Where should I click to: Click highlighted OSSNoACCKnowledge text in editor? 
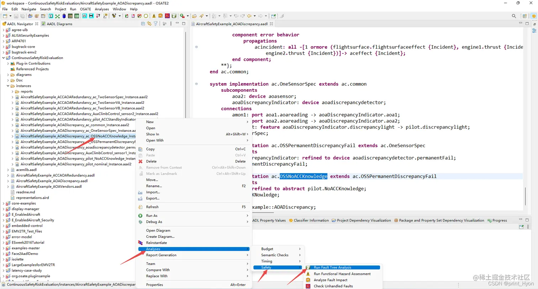point(304,176)
